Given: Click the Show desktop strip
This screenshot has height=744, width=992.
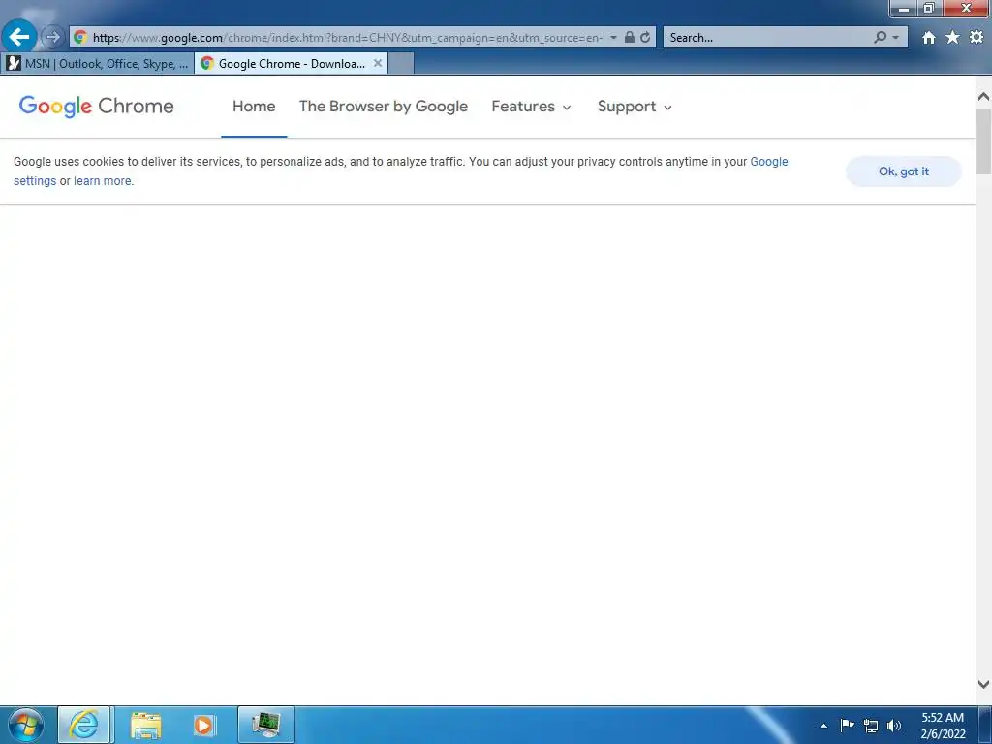Looking at the screenshot, I should point(985,725).
